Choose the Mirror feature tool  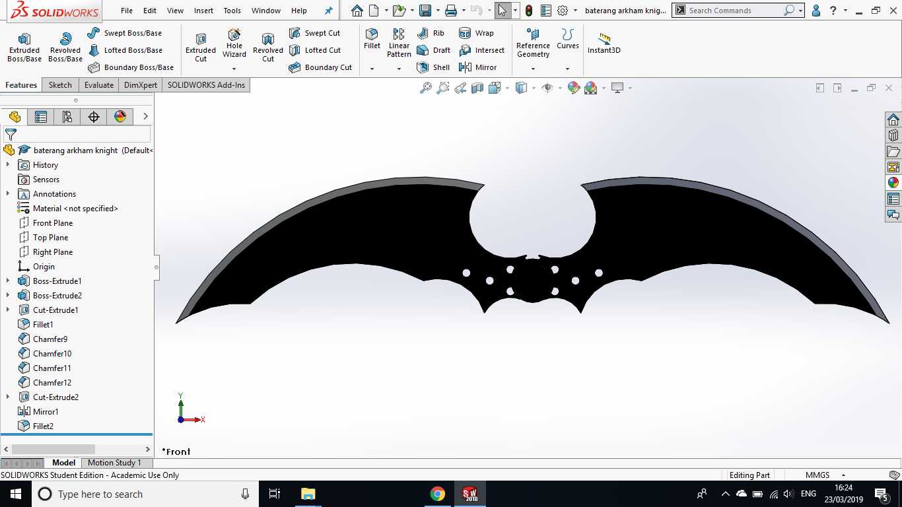point(477,67)
